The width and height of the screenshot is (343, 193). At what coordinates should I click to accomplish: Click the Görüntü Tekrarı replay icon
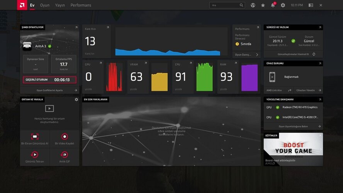(35, 154)
